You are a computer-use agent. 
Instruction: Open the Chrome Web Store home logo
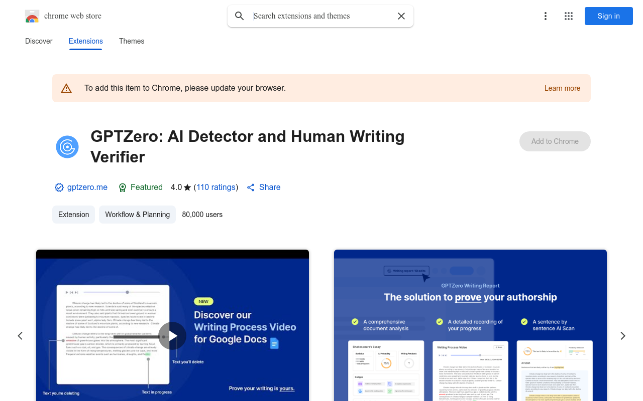click(x=63, y=16)
